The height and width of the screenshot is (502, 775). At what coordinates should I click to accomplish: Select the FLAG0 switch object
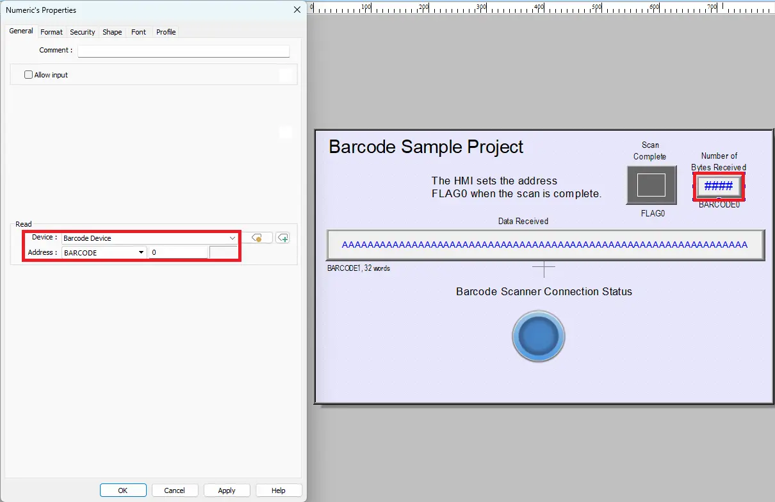coord(651,186)
